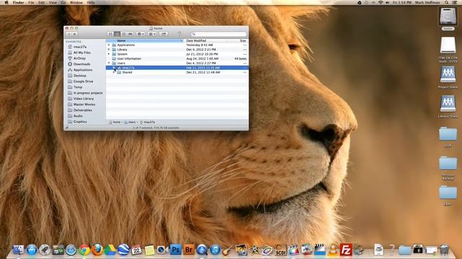This screenshot has height=259, width=462.
Task: Open All My Files in sidebar
Action: pyautogui.click(x=79, y=53)
